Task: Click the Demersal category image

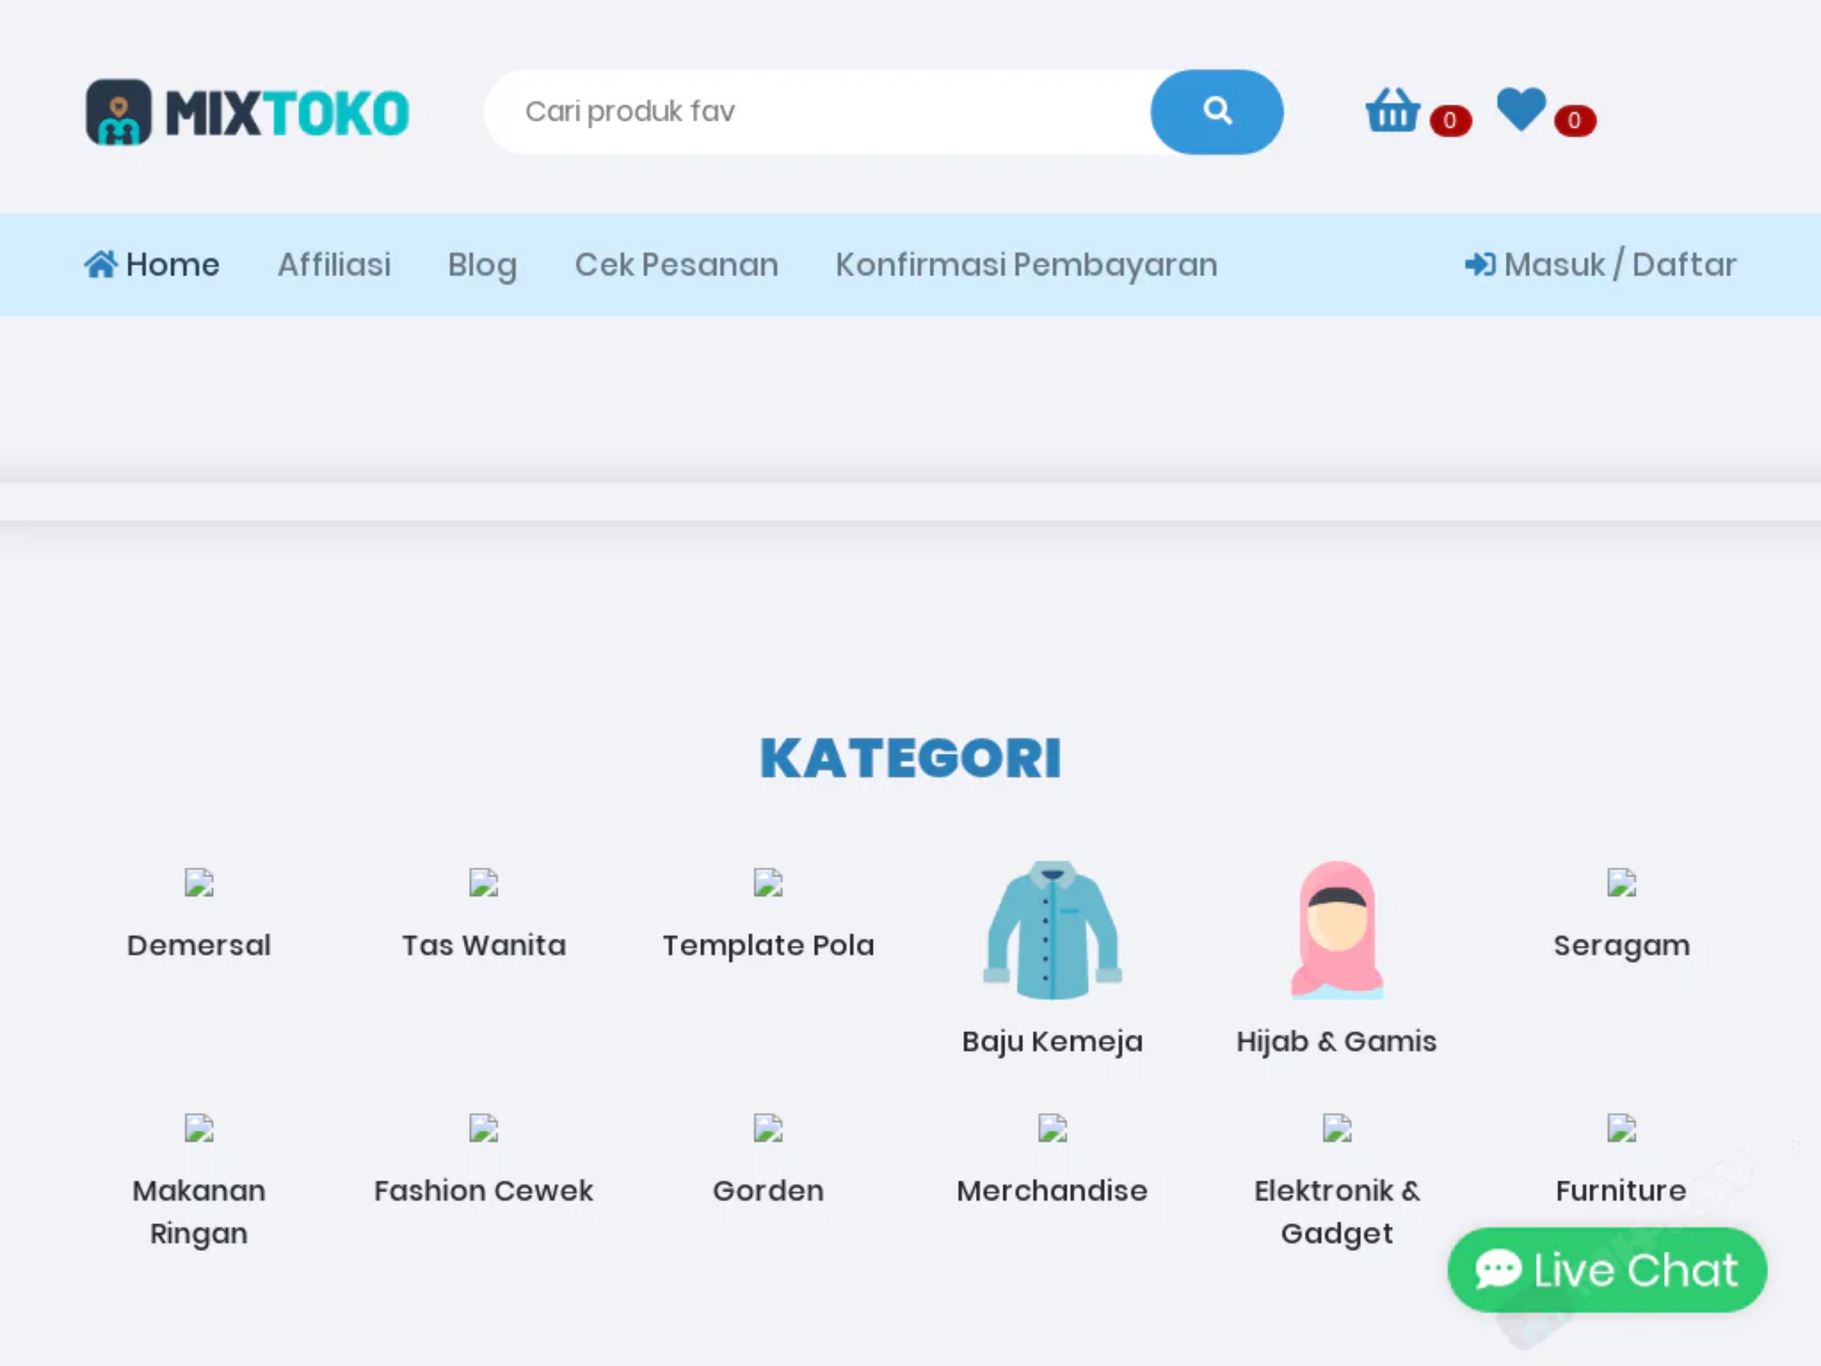Action: click(x=199, y=883)
